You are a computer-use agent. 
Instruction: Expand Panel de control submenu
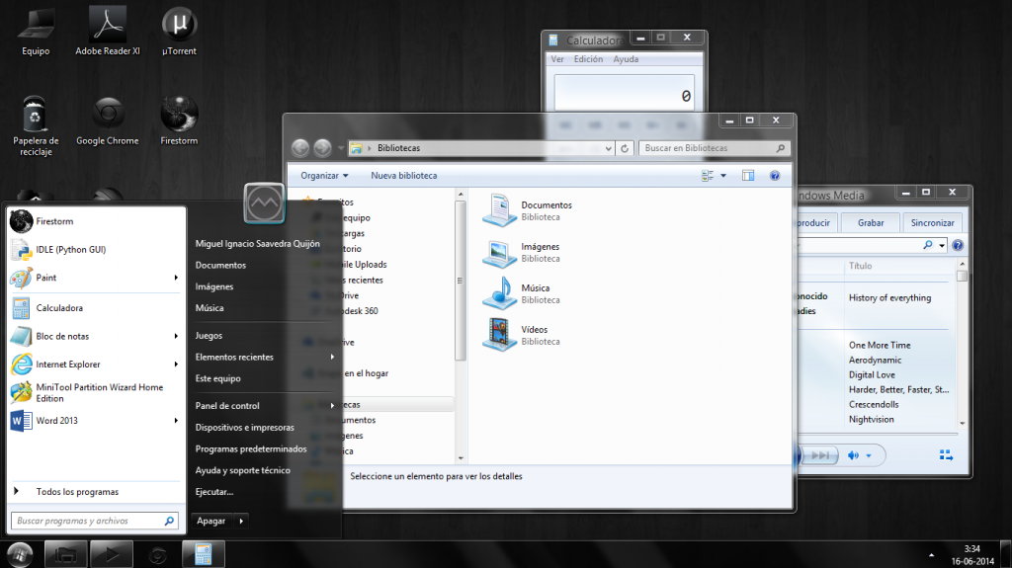(x=332, y=405)
